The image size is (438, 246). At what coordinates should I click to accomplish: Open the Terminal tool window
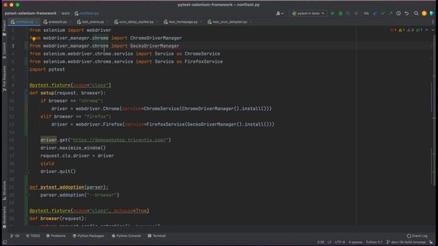[157, 236]
